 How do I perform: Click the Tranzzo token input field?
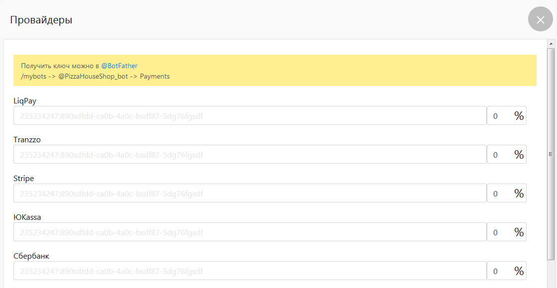pos(249,154)
